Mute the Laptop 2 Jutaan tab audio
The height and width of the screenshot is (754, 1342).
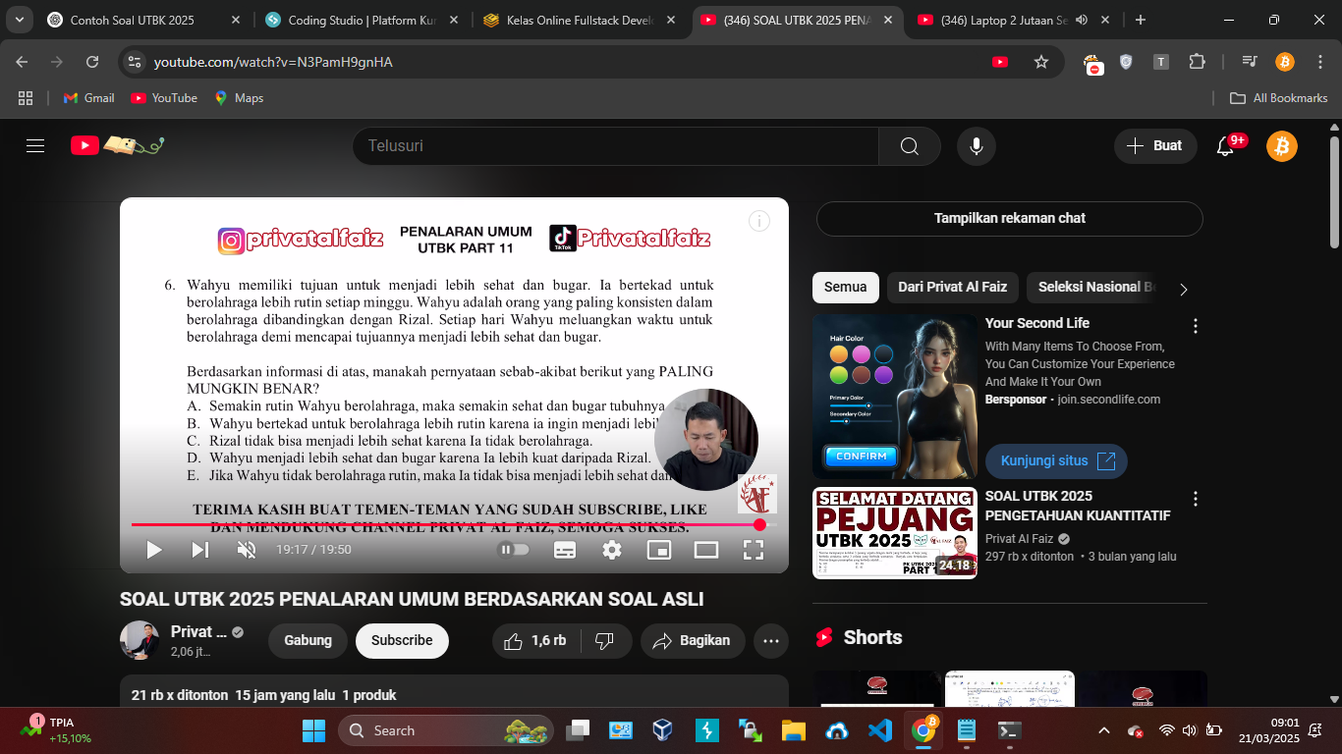[x=1082, y=20]
